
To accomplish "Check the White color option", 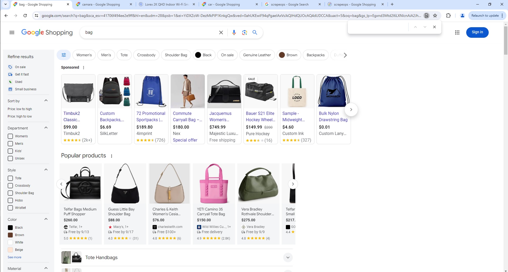I will click(x=10, y=242).
